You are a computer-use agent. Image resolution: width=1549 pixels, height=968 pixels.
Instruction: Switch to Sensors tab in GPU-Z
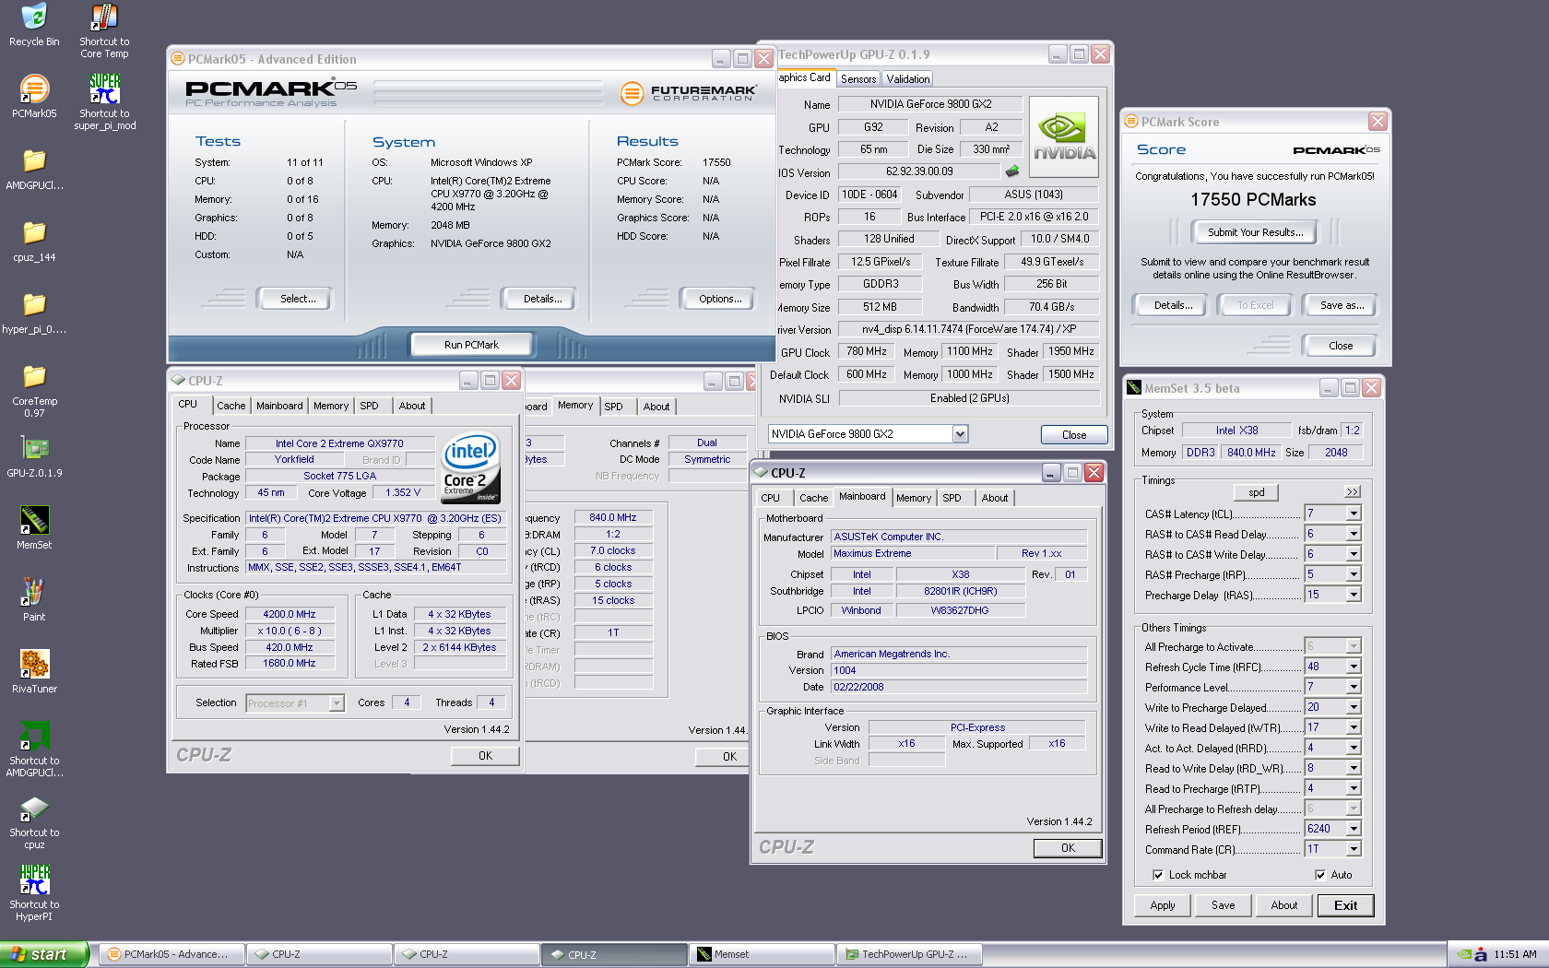(858, 79)
